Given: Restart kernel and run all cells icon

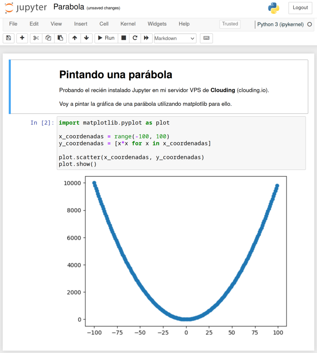Looking at the screenshot, I should 146,38.
